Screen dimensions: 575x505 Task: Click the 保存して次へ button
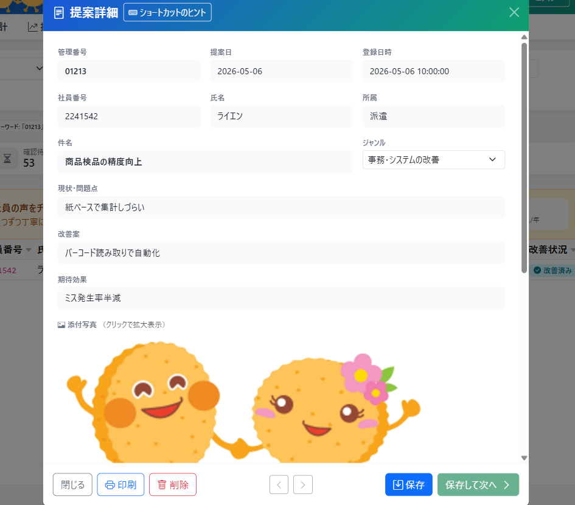coord(478,484)
